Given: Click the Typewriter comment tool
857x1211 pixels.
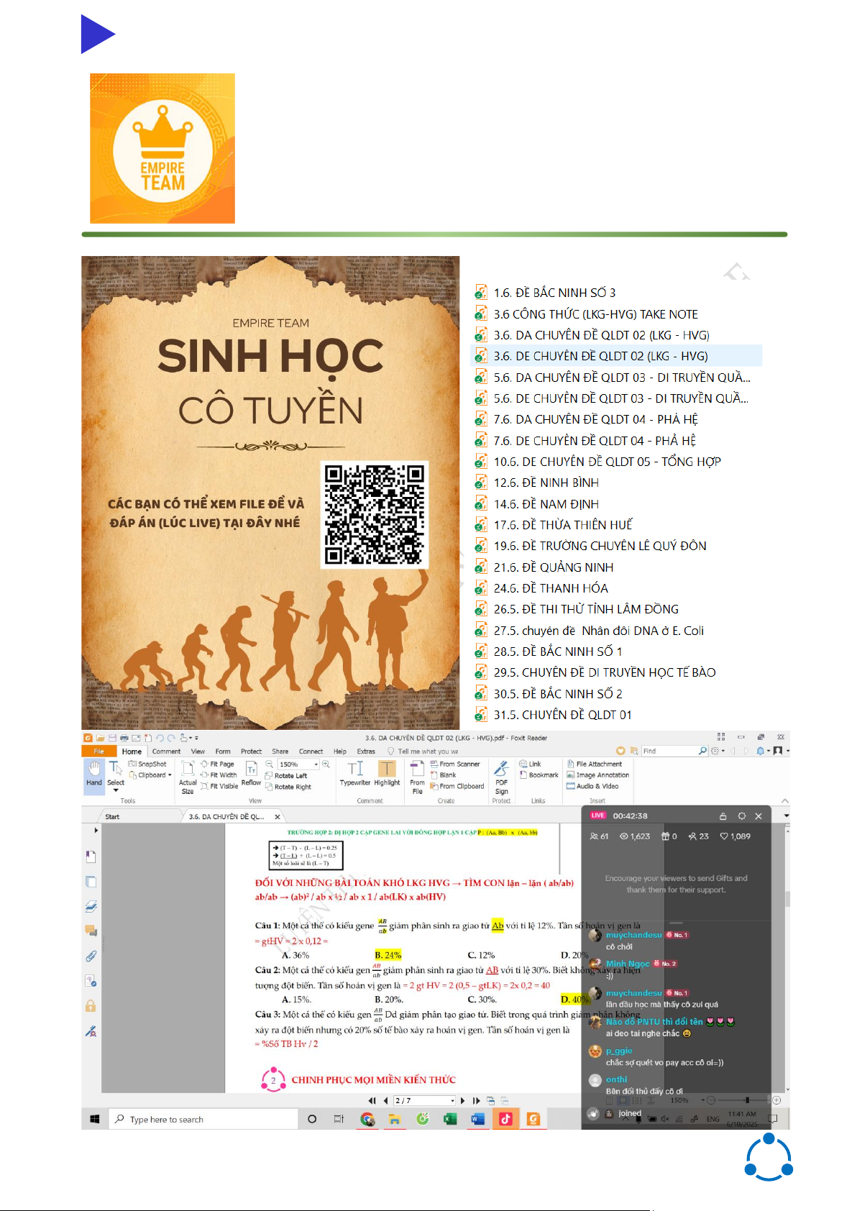Looking at the screenshot, I should [x=354, y=774].
